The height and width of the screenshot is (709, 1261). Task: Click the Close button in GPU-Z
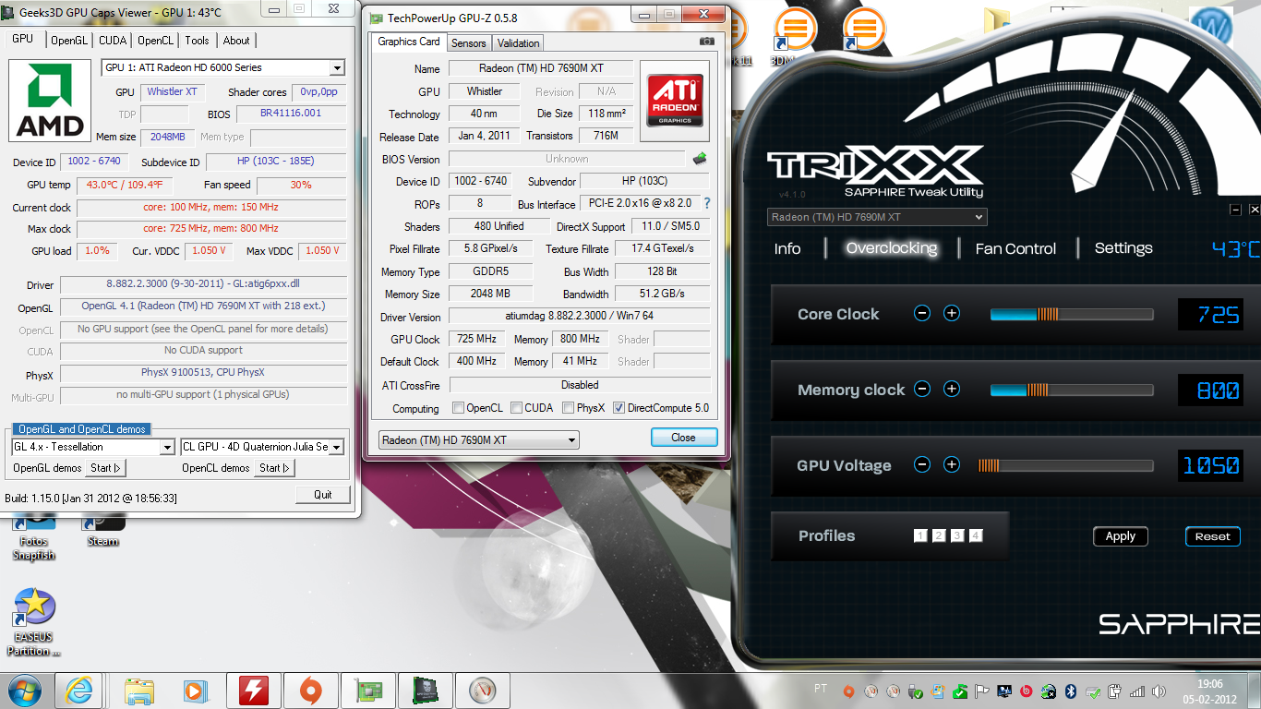684,438
